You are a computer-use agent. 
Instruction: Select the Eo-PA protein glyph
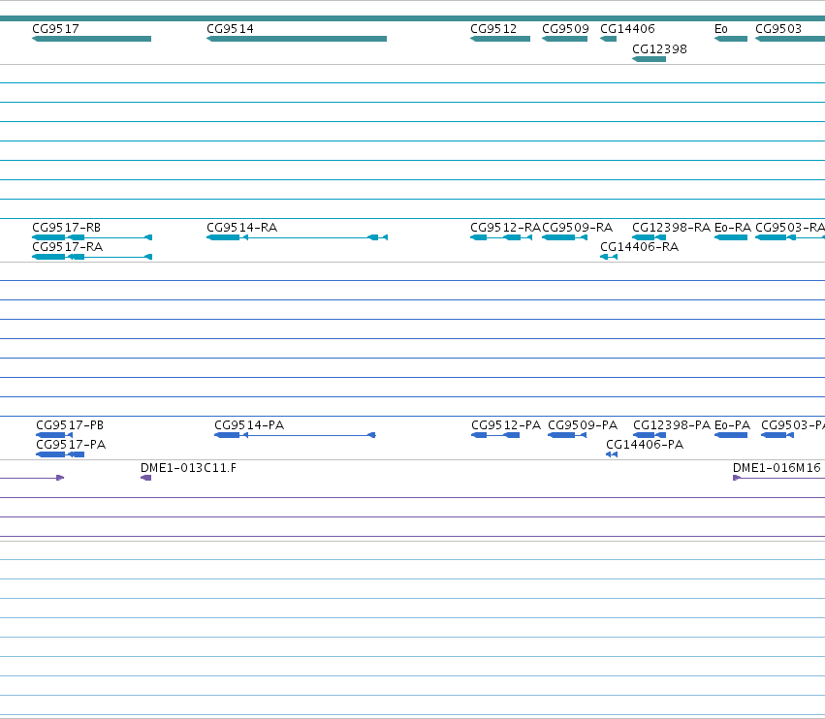(731, 435)
